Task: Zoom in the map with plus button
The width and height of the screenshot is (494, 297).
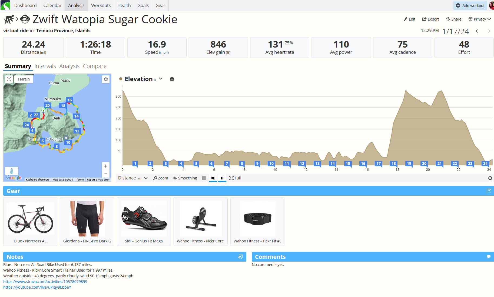Action: pyautogui.click(x=106, y=166)
